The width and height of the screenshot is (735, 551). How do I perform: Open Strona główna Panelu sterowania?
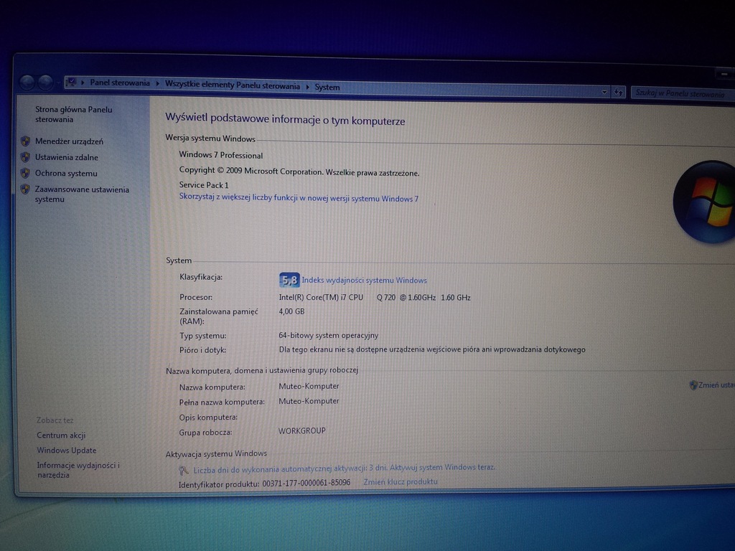click(x=74, y=114)
